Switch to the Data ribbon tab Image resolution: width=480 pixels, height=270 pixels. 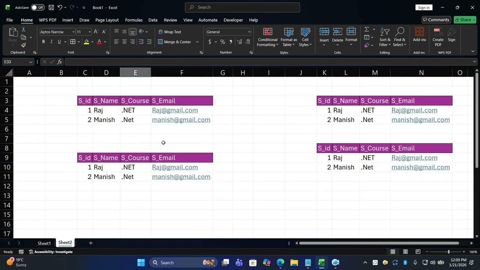pos(153,20)
